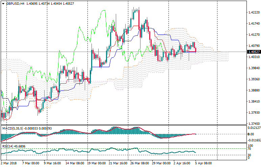This screenshot has height=167, width=261.
Task: Select the 19 Mar 00:00 time axis label
Action: click(x=97, y=163)
